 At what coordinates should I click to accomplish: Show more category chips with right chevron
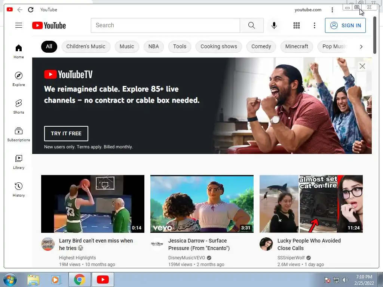click(x=361, y=47)
